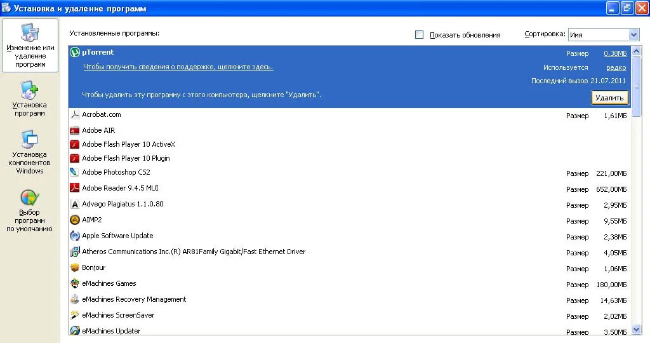Select 'Adobe Reader 9.4.5 MUI' entry

(x=350, y=188)
